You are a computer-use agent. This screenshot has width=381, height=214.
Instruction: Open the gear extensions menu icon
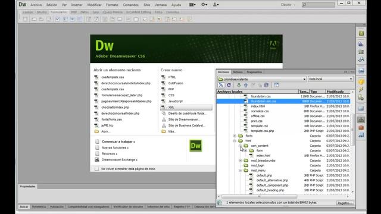204,5
